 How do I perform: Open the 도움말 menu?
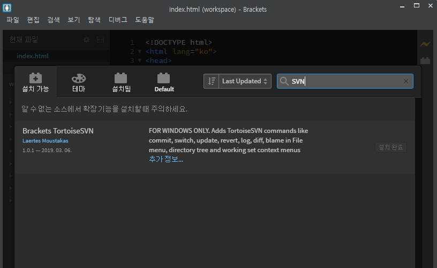click(x=145, y=20)
